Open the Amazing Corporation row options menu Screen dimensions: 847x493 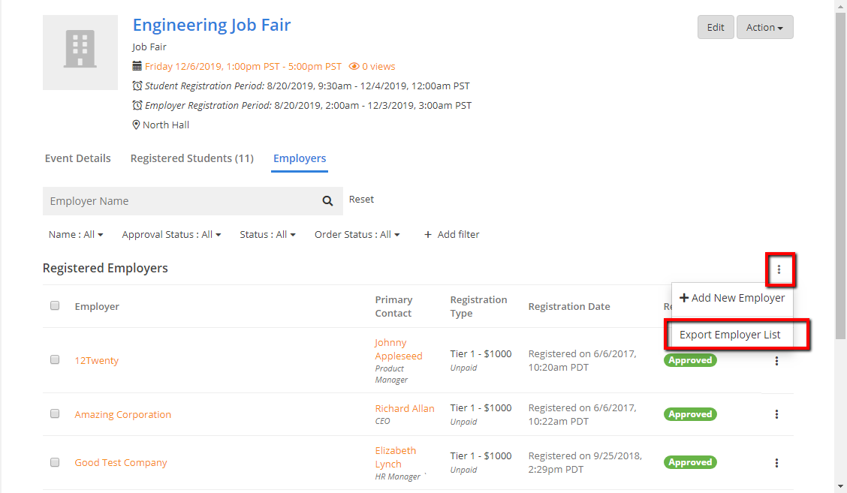pyautogui.click(x=776, y=414)
